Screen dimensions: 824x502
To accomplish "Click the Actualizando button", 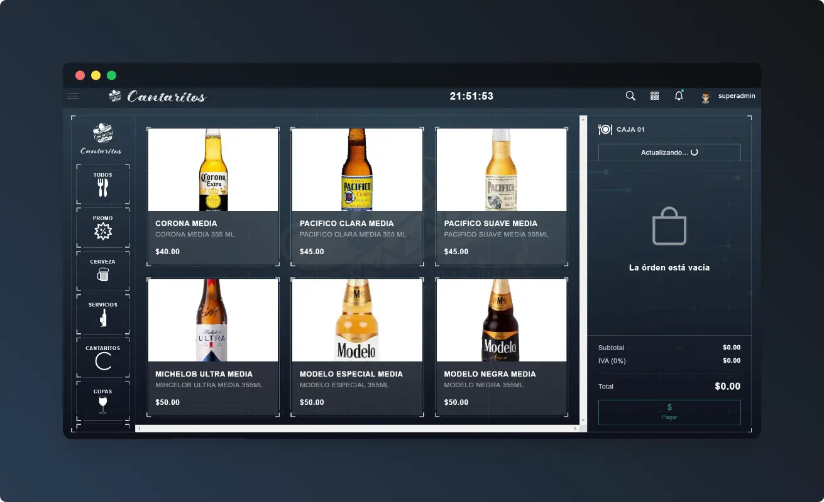I will click(x=669, y=152).
